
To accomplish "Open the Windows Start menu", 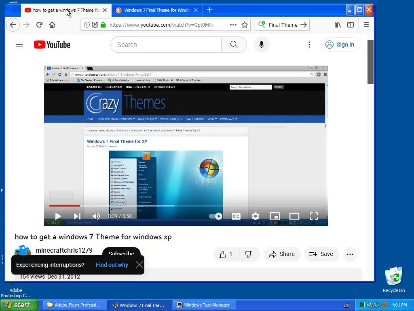I will 19,305.
